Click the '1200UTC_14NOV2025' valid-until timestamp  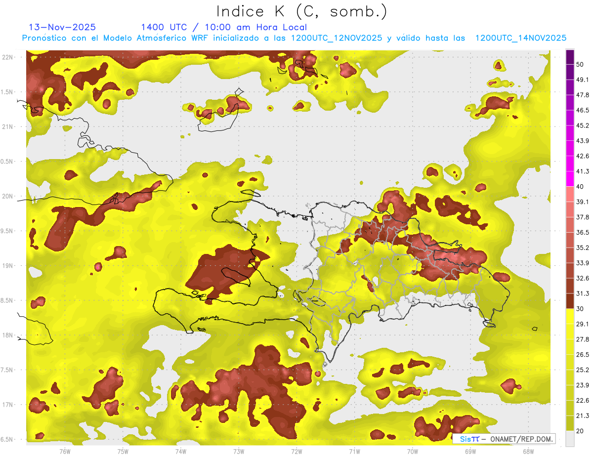point(521,38)
